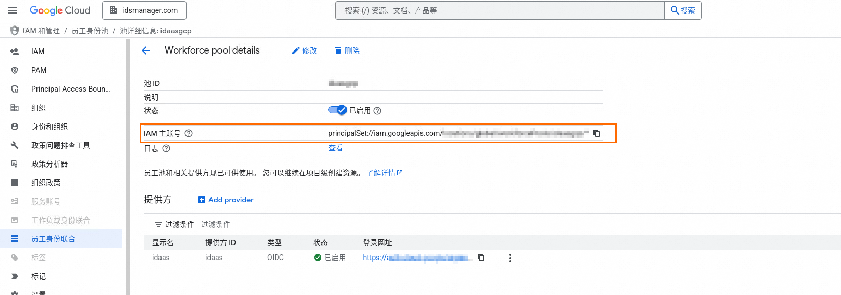Click the 组织 building icon in the sidebar

coord(15,108)
